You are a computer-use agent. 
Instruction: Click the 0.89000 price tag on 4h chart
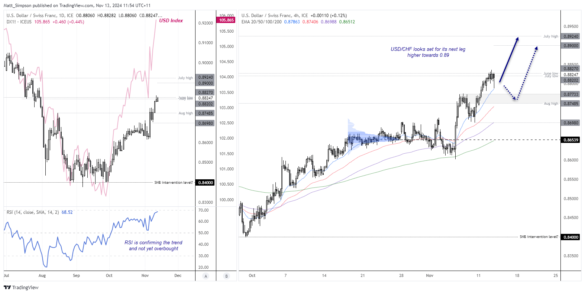[571, 46]
